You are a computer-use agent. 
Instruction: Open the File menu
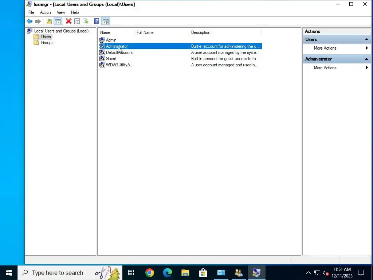click(31, 12)
